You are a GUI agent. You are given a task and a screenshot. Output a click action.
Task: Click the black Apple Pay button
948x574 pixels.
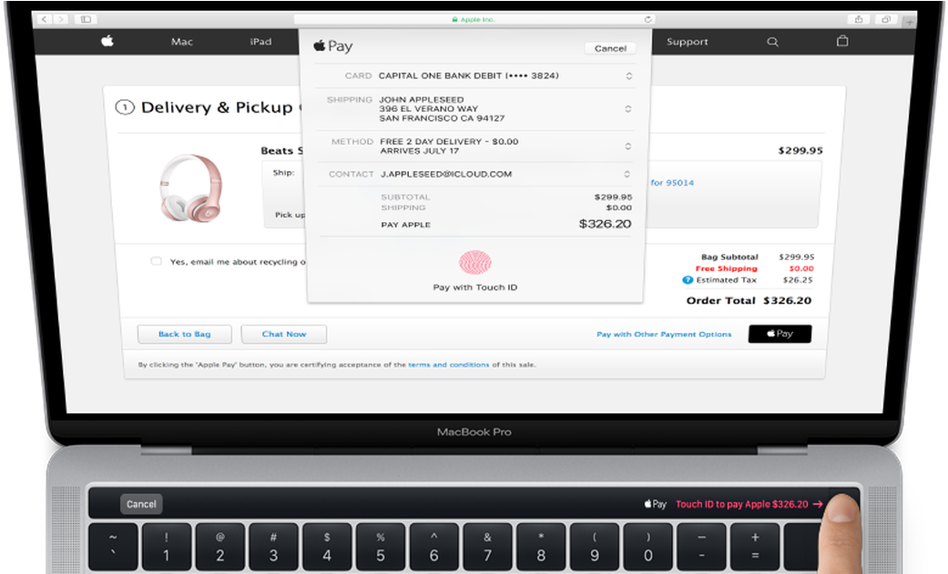tap(780, 334)
